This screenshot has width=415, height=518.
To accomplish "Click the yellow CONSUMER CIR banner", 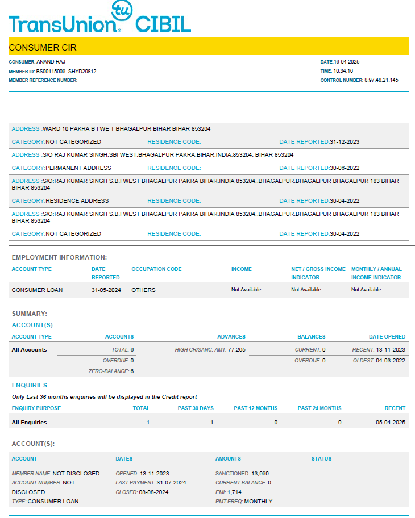I will (208, 47).
